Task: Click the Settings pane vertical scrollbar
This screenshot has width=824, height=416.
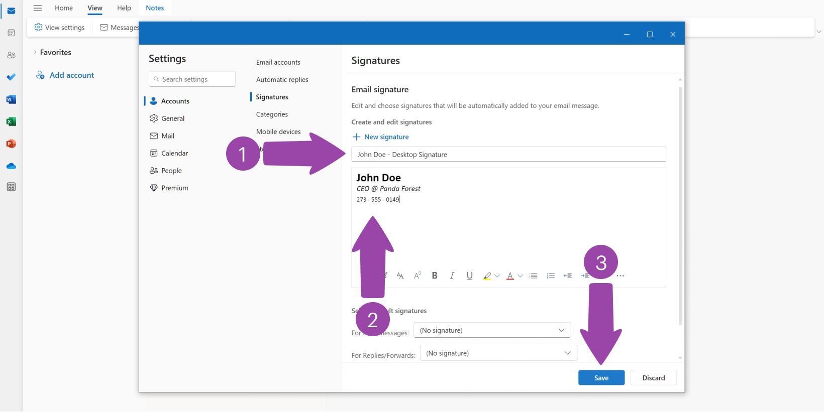Action: coord(680,206)
